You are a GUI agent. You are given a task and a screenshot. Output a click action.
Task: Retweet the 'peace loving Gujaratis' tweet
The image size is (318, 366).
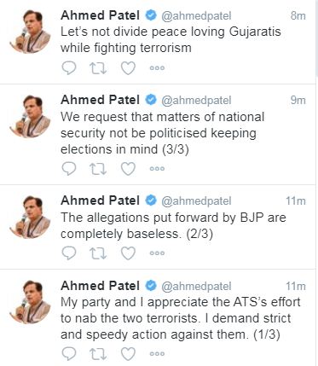pyautogui.click(x=98, y=68)
